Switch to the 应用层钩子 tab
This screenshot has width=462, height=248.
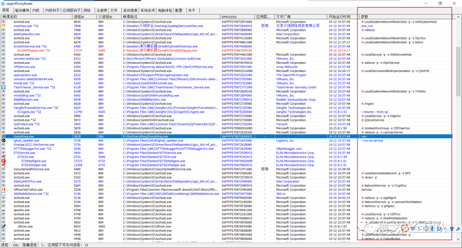[71, 10]
